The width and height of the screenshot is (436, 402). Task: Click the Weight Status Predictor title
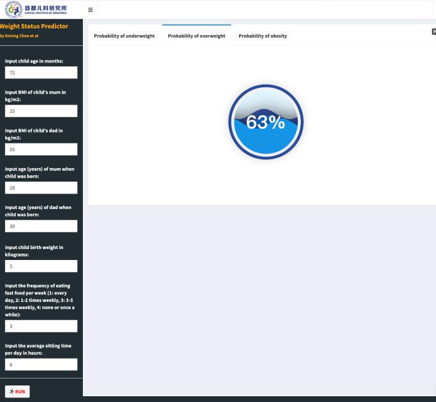click(34, 26)
